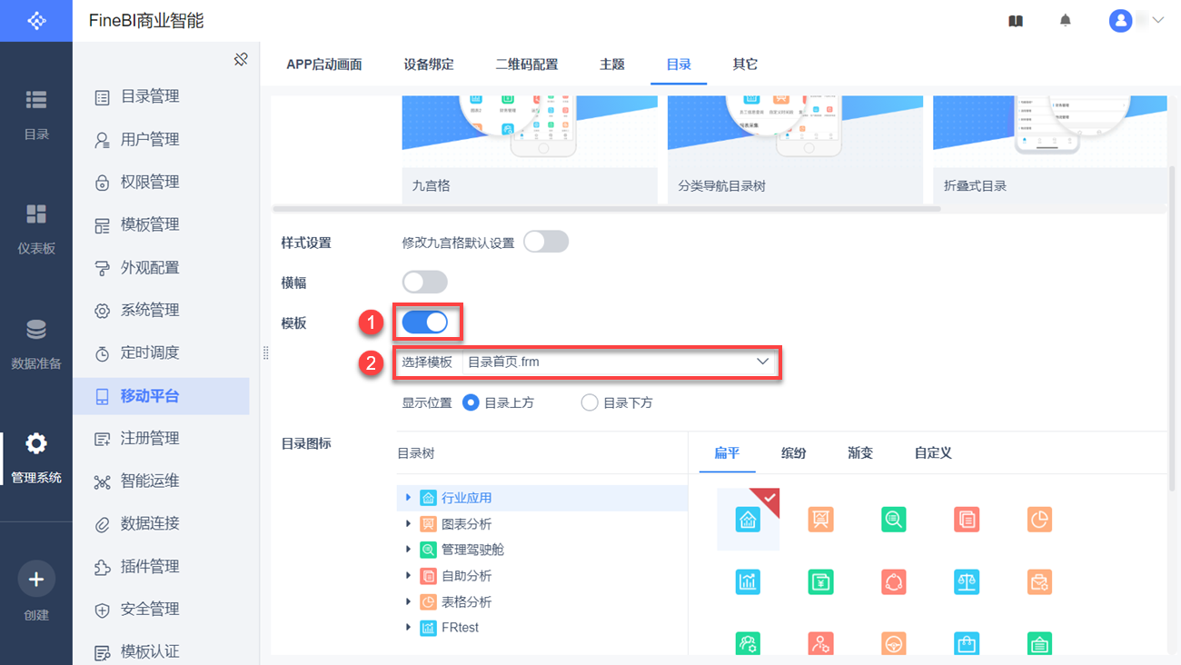Viewport: 1181px width, 665px height.
Task: Open 仪表板 in the dark navigation bar
Action: click(x=36, y=228)
